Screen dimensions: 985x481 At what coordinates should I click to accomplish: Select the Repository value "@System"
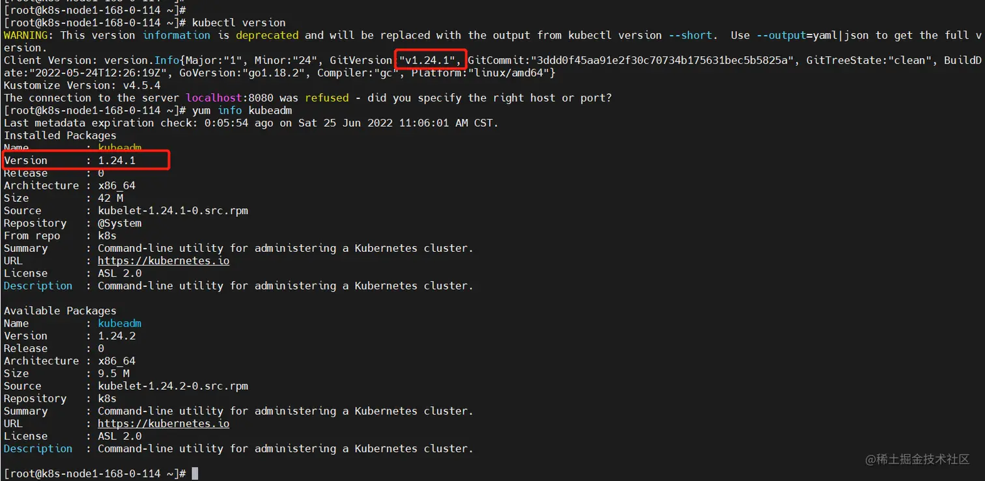119,223
